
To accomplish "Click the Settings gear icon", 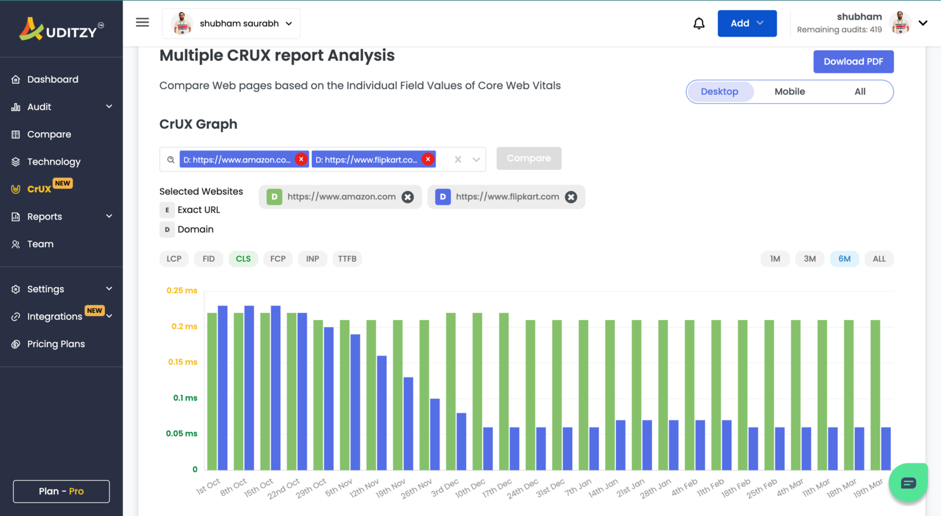I will coord(16,289).
